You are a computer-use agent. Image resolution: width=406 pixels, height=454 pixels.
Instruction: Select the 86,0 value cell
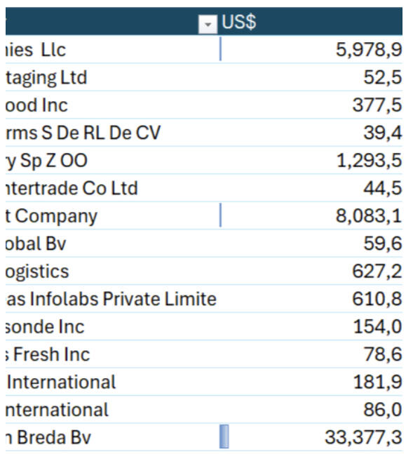click(311, 409)
